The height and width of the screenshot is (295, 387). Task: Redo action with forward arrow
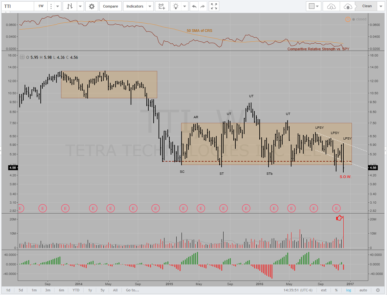[203, 6]
